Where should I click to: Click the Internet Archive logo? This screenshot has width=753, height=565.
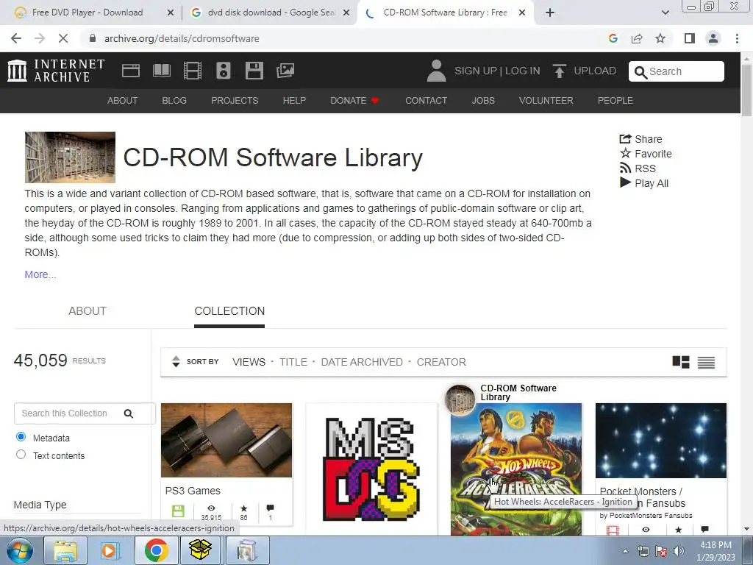[56, 71]
